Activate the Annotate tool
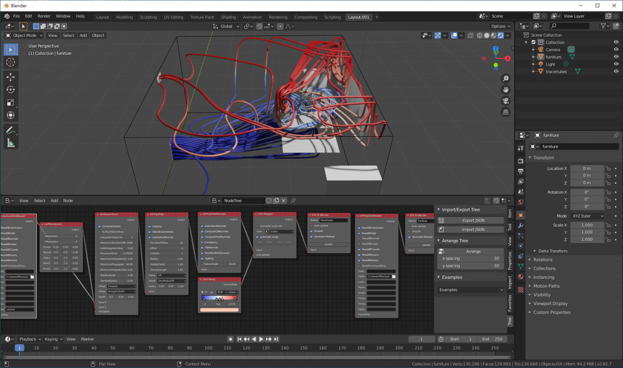The image size is (623, 368). (x=11, y=130)
